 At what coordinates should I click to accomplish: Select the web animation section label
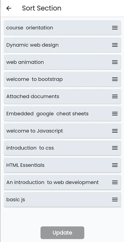(25, 62)
